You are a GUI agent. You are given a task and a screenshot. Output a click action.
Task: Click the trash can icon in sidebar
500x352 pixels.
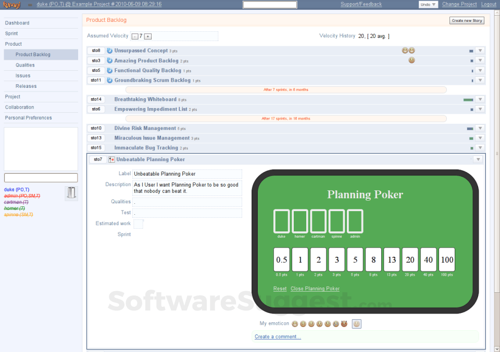point(71,193)
